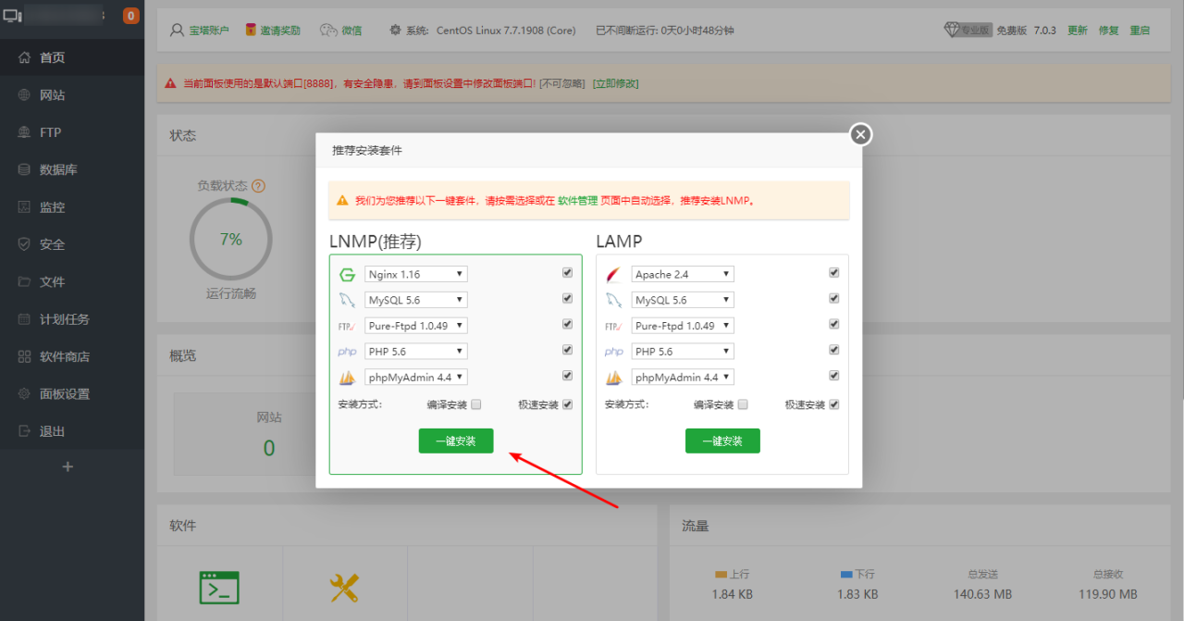Viewport: 1184px width, 621px height.
Task: Enable 编译安装 compile install under LAMP
Action: [743, 404]
